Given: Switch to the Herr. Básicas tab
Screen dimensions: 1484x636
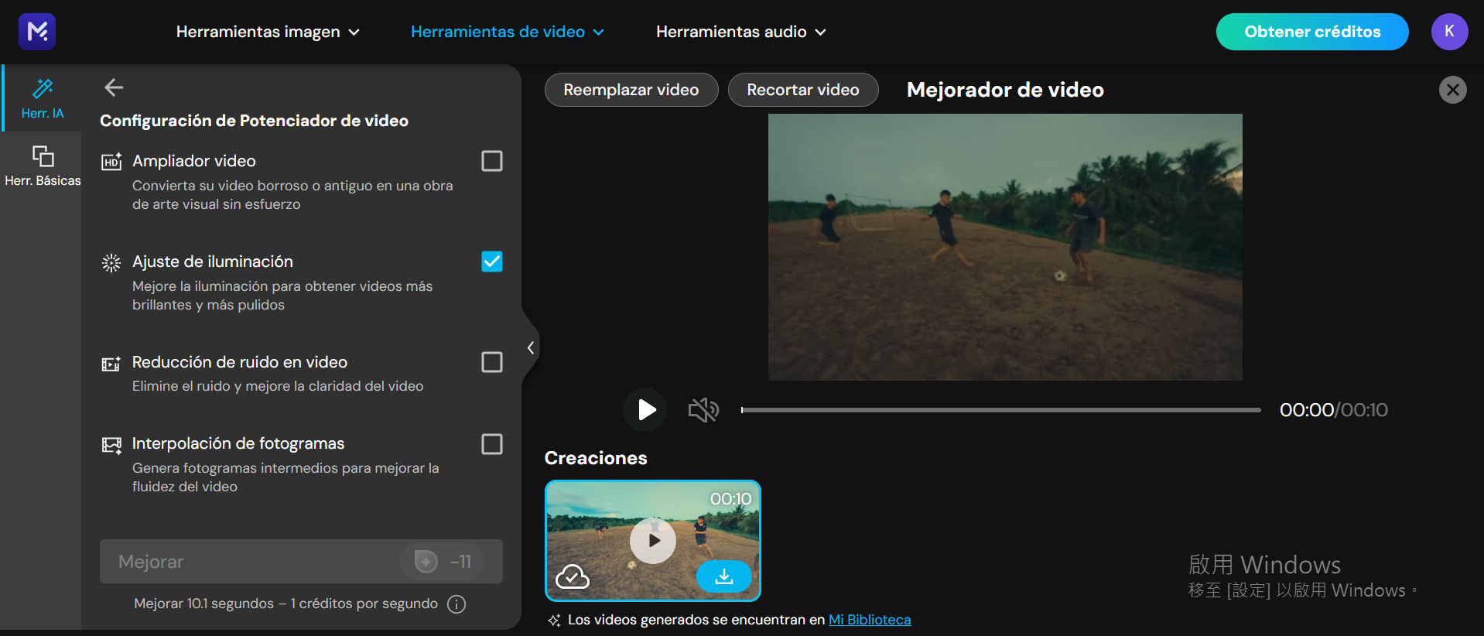Looking at the screenshot, I should 43,166.
